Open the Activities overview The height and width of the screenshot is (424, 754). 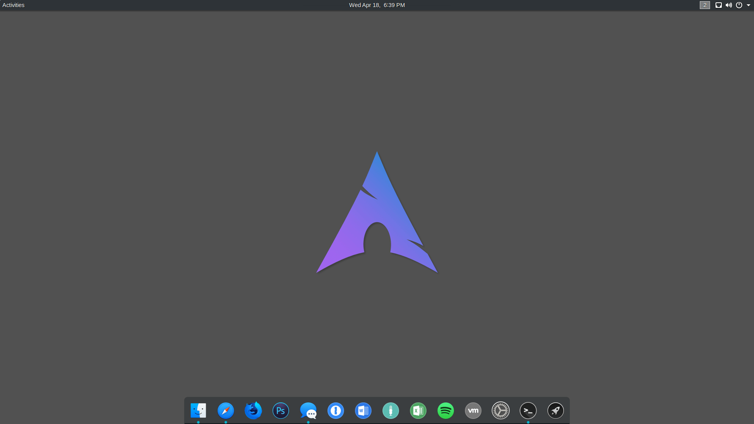13,5
